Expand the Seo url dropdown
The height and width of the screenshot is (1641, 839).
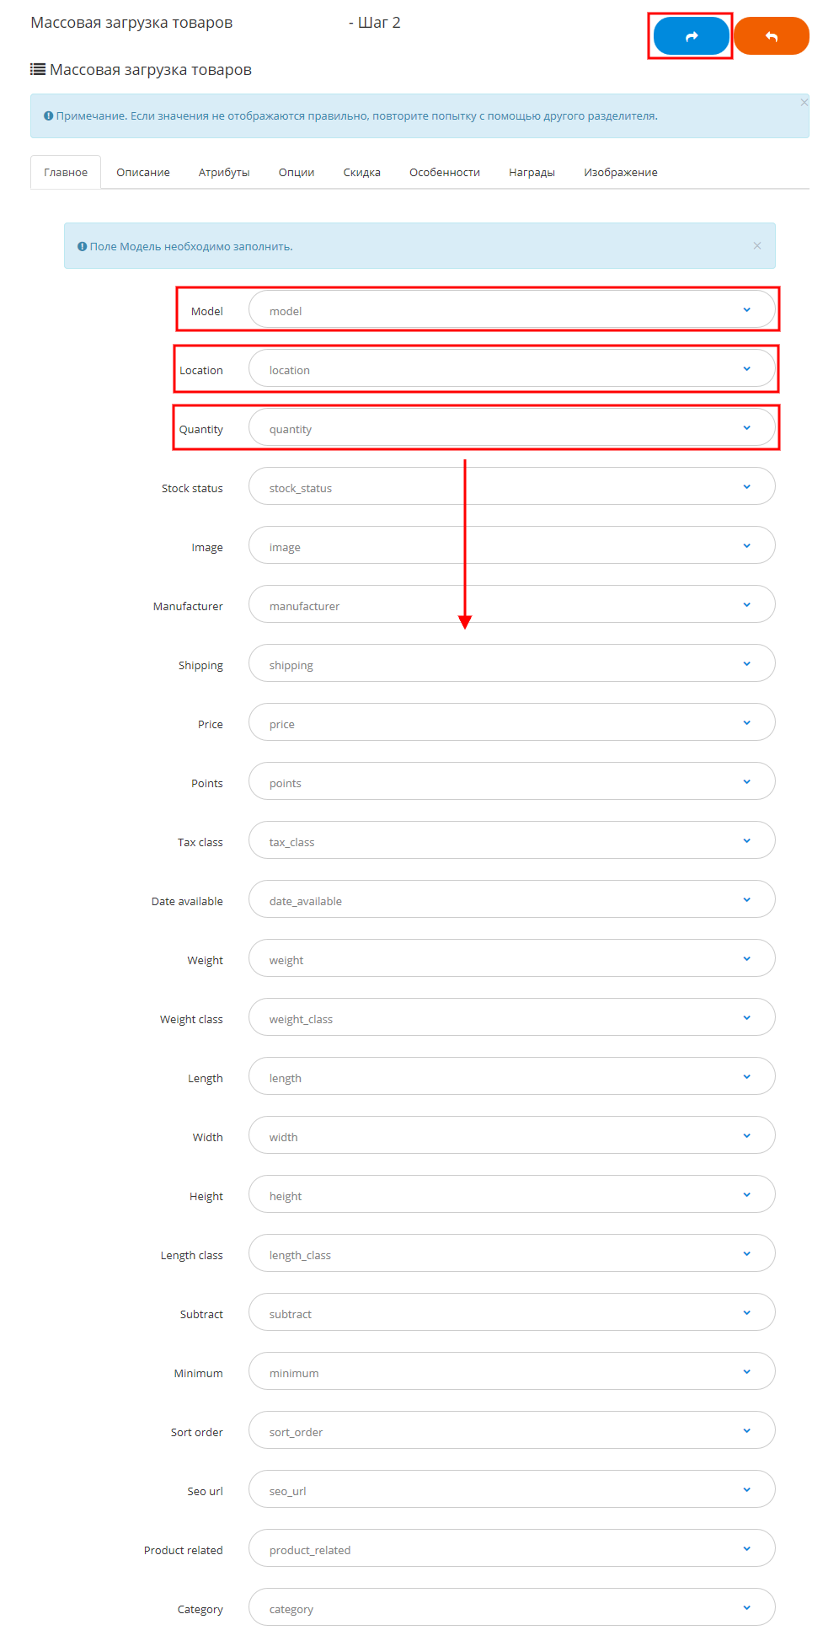click(511, 1490)
